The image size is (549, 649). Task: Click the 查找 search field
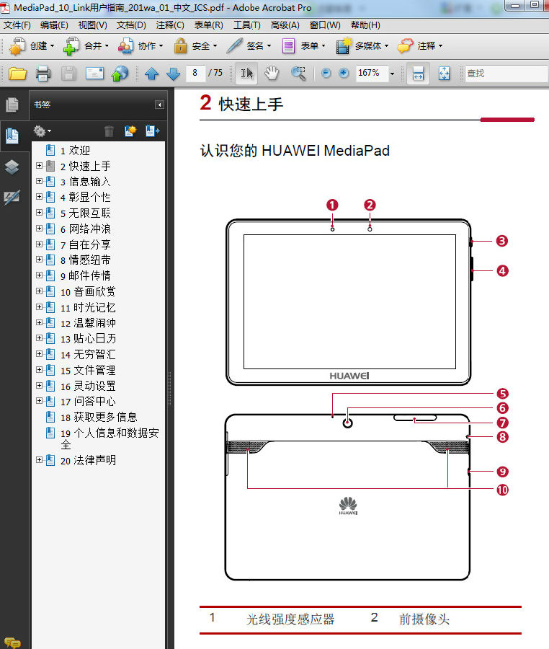click(x=506, y=74)
